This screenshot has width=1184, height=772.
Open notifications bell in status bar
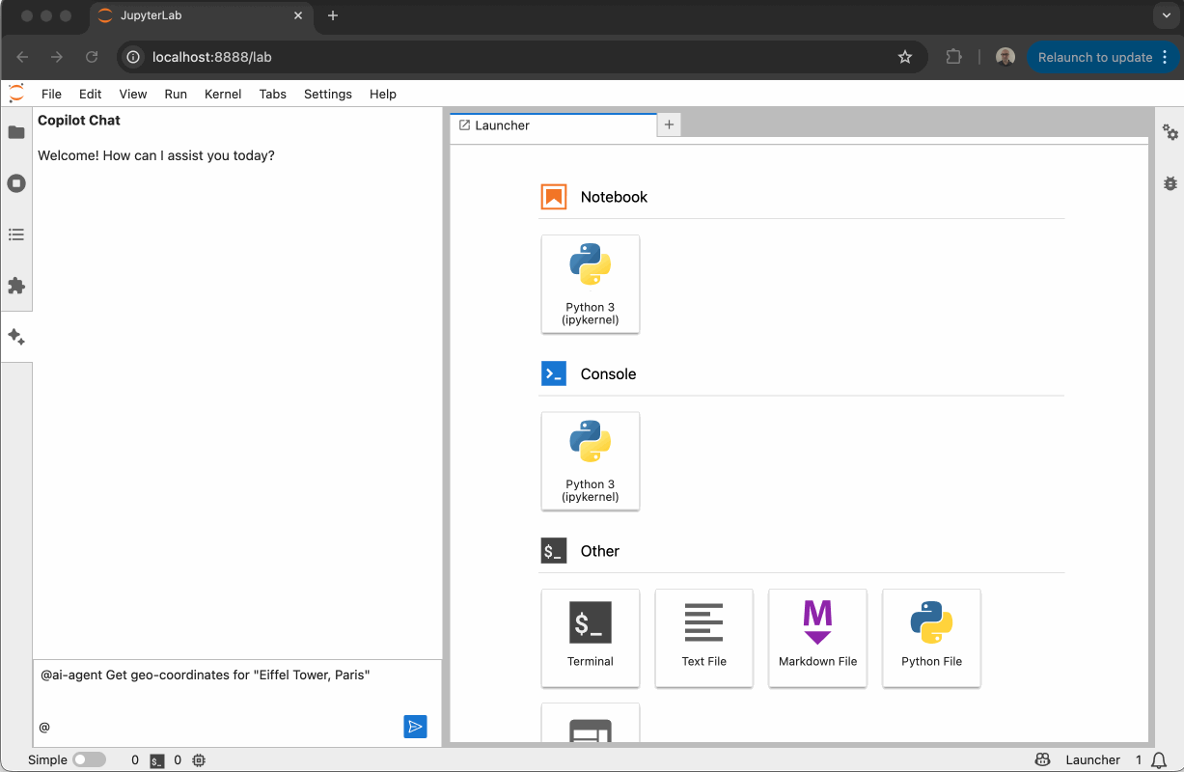pos(1159,760)
